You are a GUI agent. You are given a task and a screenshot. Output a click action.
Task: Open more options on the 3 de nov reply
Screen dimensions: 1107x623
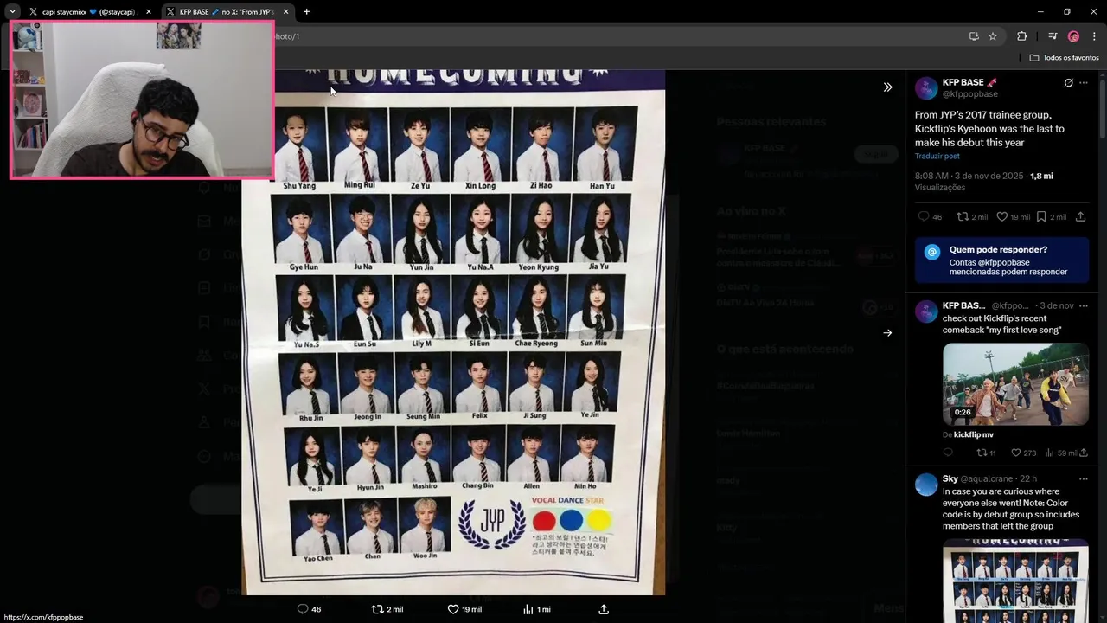pyautogui.click(x=1084, y=305)
